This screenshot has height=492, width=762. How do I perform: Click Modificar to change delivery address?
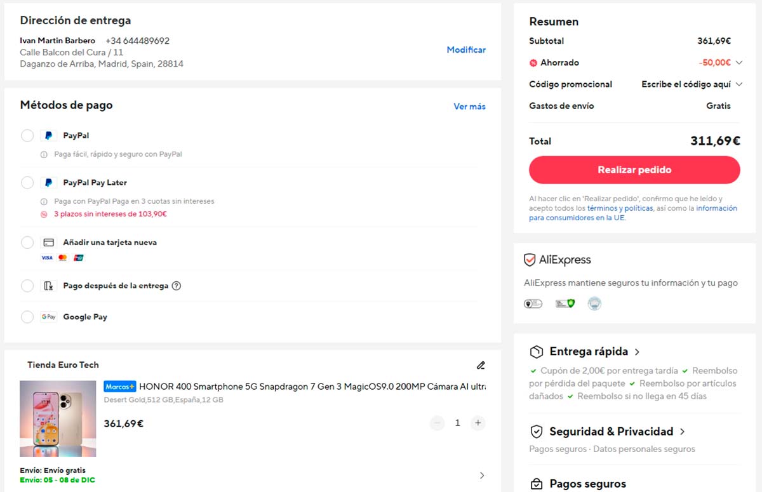[x=466, y=50]
